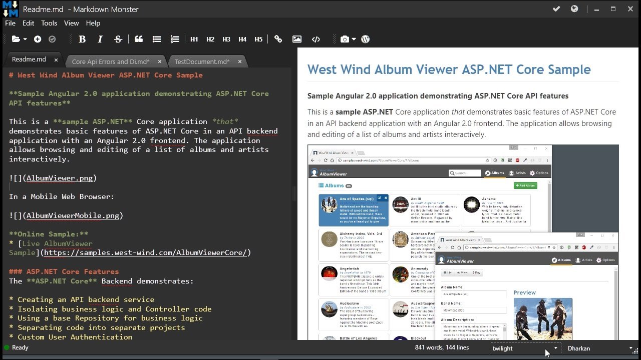
Task: Close the Readme.md tab
Action: tap(56, 60)
